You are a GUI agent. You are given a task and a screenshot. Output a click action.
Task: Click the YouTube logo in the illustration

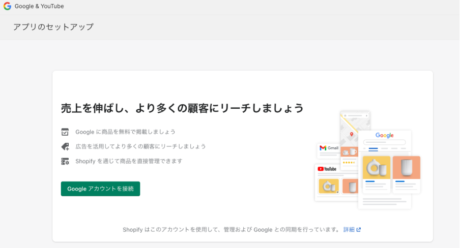[327, 169]
